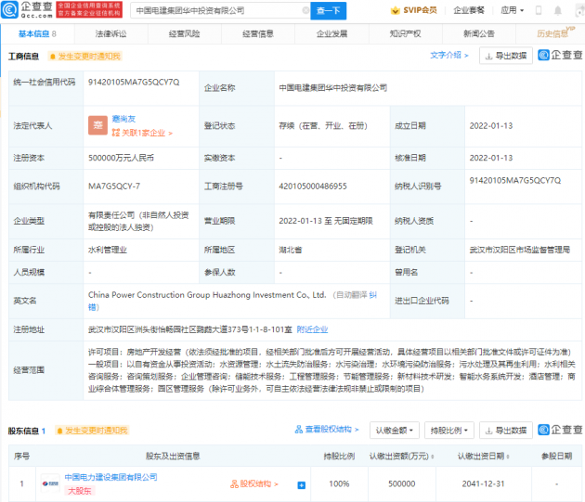Enable change notification beside 股东信息
Screen dimensions: 585x502
pyautogui.click(x=92, y=431)
